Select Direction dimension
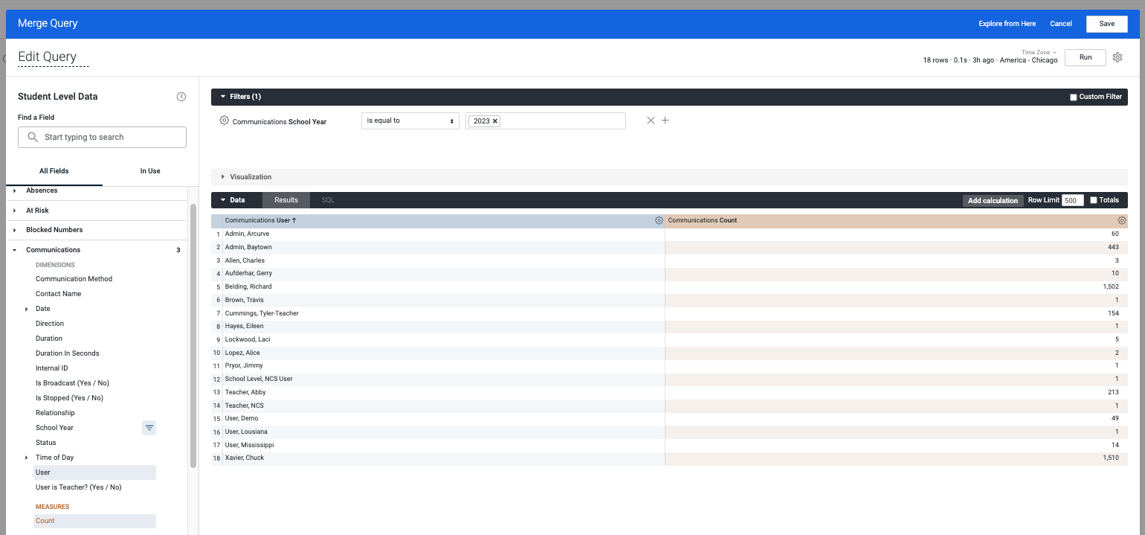Screen dimensions: 1145x535 click(x=50, y=324)
